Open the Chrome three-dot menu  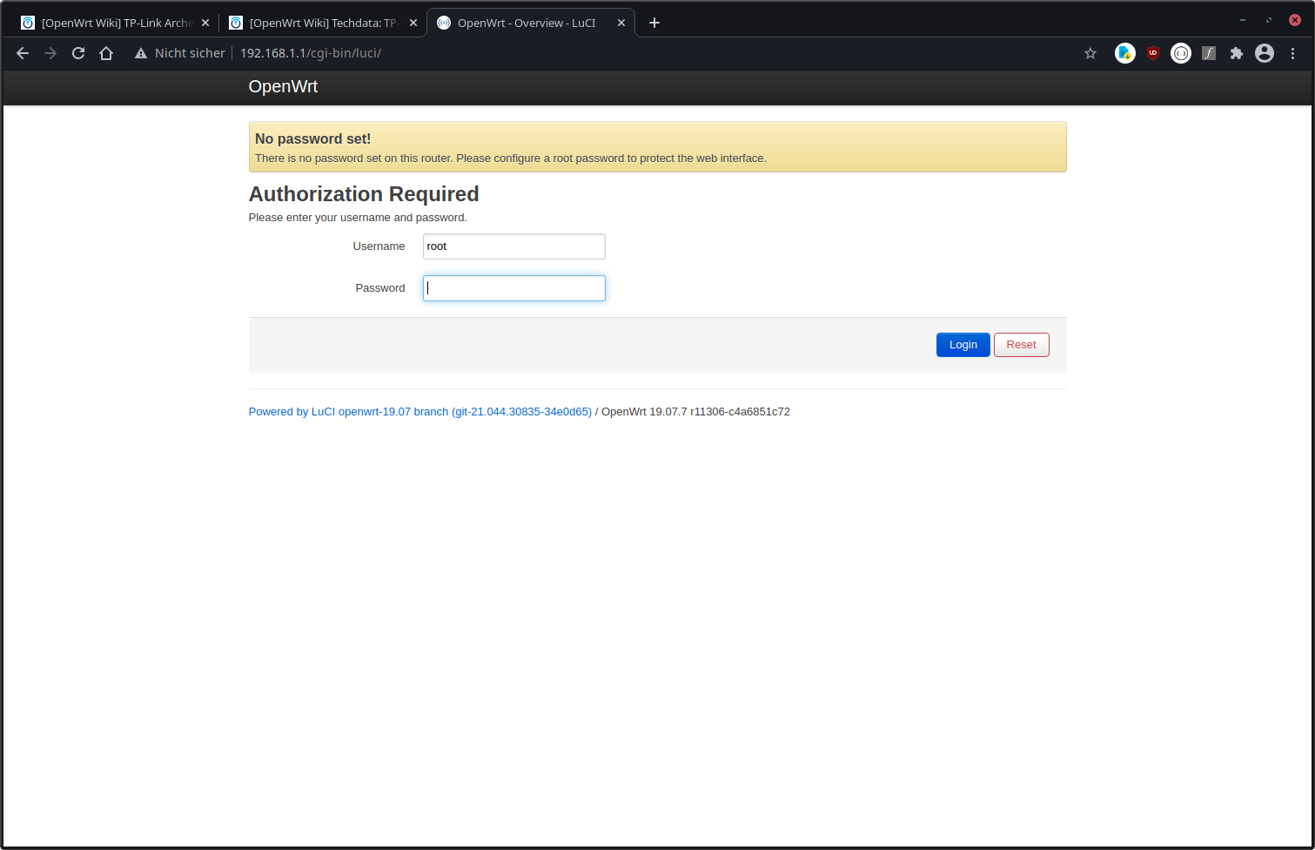pos(1293,53)
